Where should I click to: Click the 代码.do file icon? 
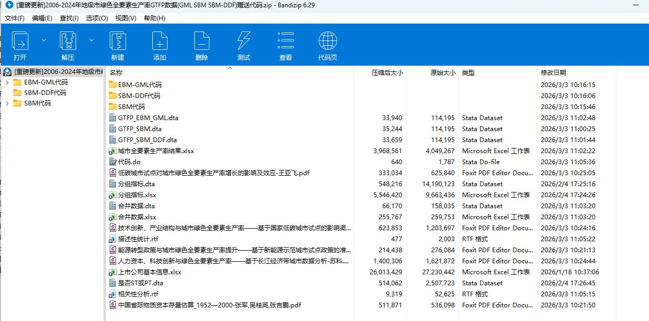[112, 162]
